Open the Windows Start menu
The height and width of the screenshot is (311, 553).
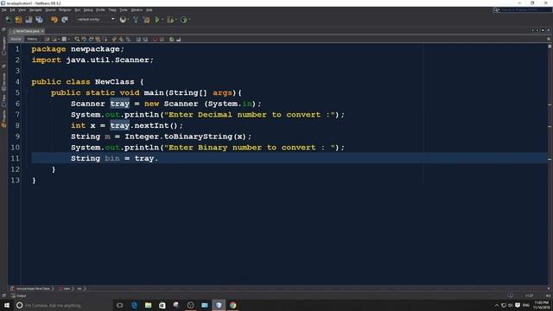click(7, 305)
